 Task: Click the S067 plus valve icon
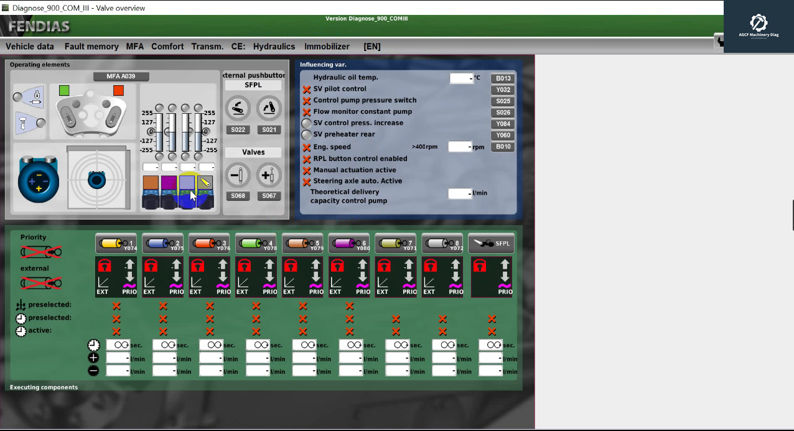tap(269, 175)
